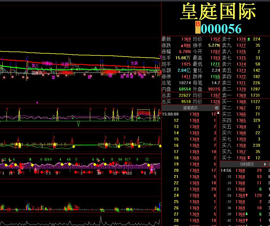Click the 买二 price 1367

(241, 108)
